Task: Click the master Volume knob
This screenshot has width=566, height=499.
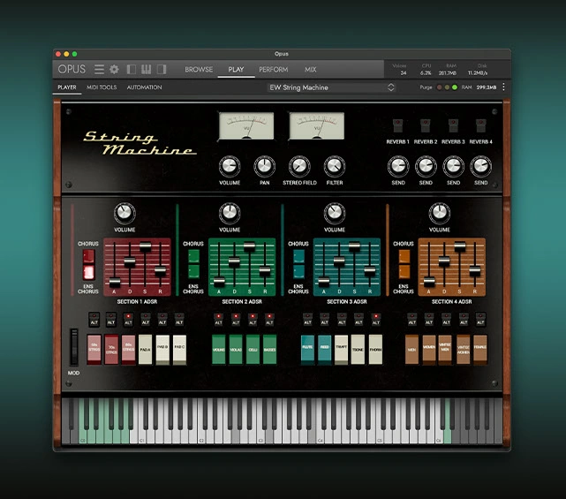Action: [230, 166]
